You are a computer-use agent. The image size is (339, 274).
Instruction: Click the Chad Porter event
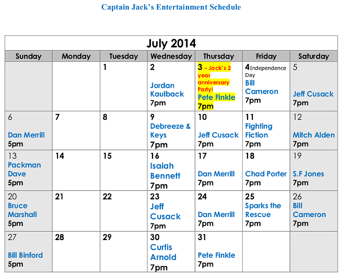[266, 174]
